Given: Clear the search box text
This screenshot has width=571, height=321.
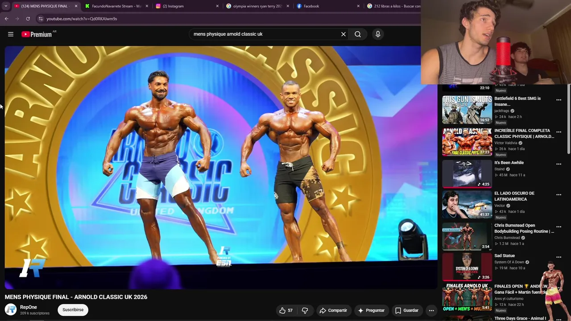Looking at the screenshot, I should [x=343, y=34].
